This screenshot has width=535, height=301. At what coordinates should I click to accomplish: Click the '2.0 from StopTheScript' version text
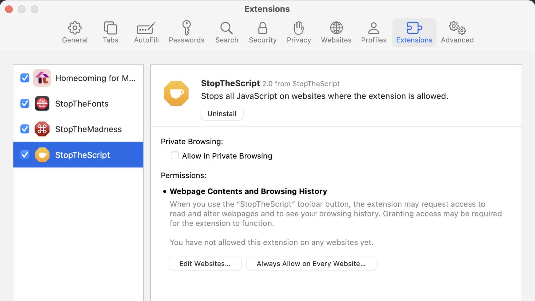click(x=301, y=84)
